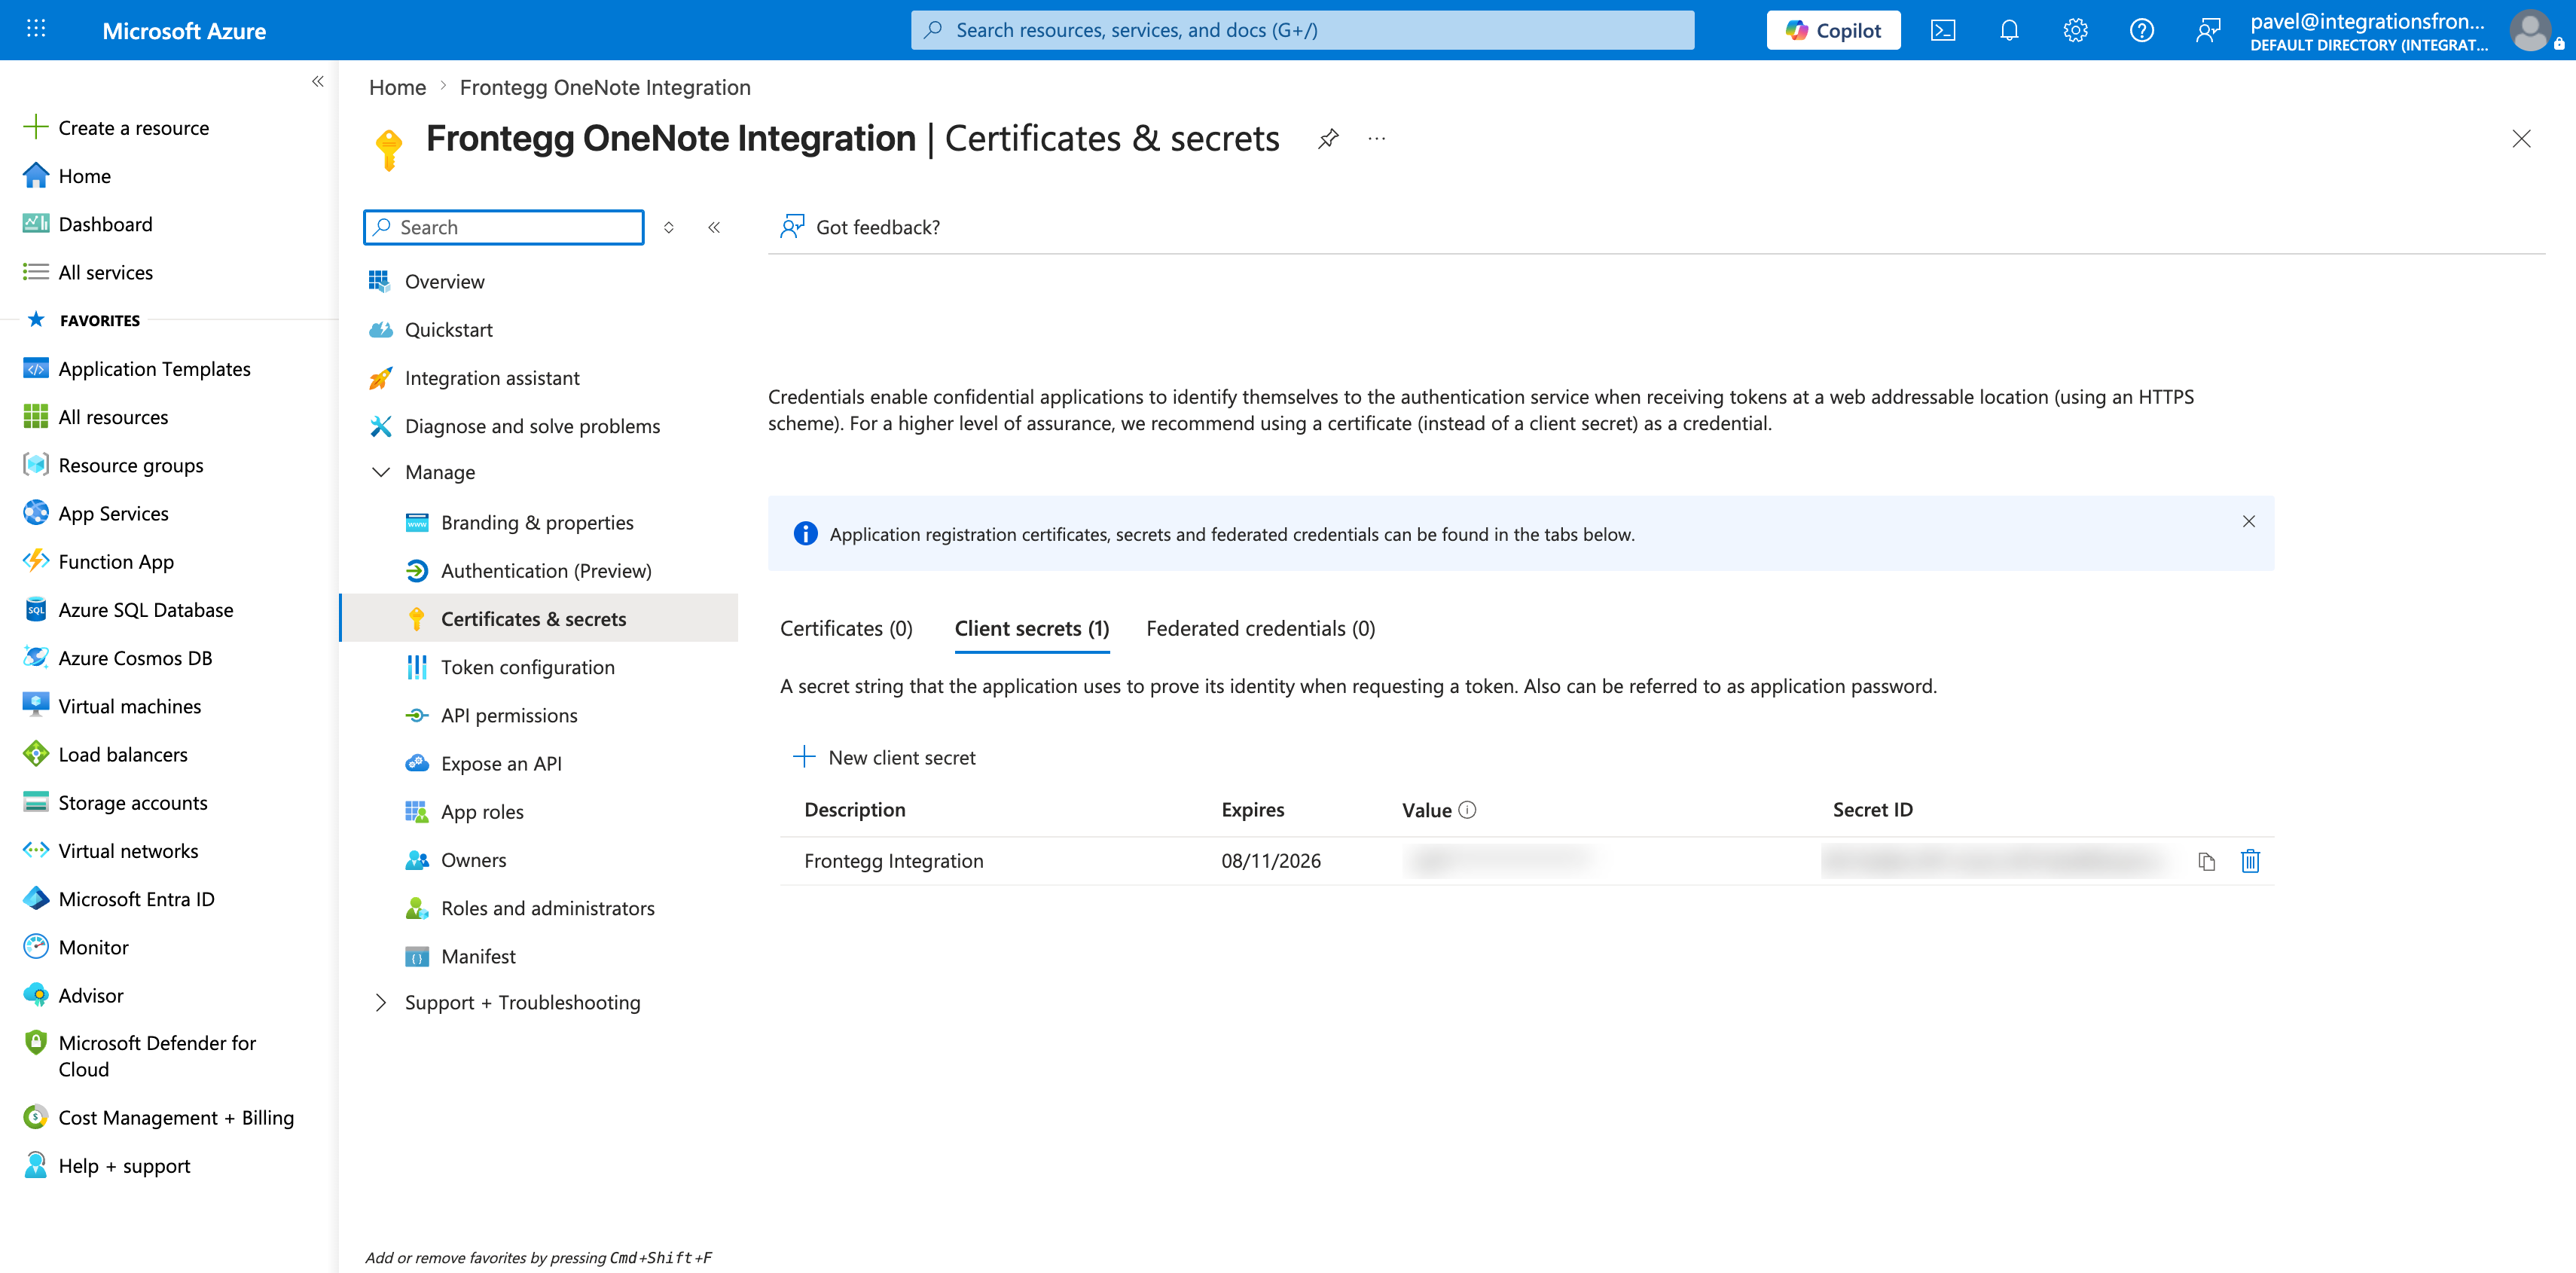Screen dimensions: 2576x1273
Task: Go to Home in the breadcrumb
Action: tap(397, 87)
